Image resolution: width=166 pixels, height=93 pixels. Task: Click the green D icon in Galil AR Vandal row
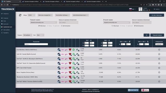click(x=74, y=54)
